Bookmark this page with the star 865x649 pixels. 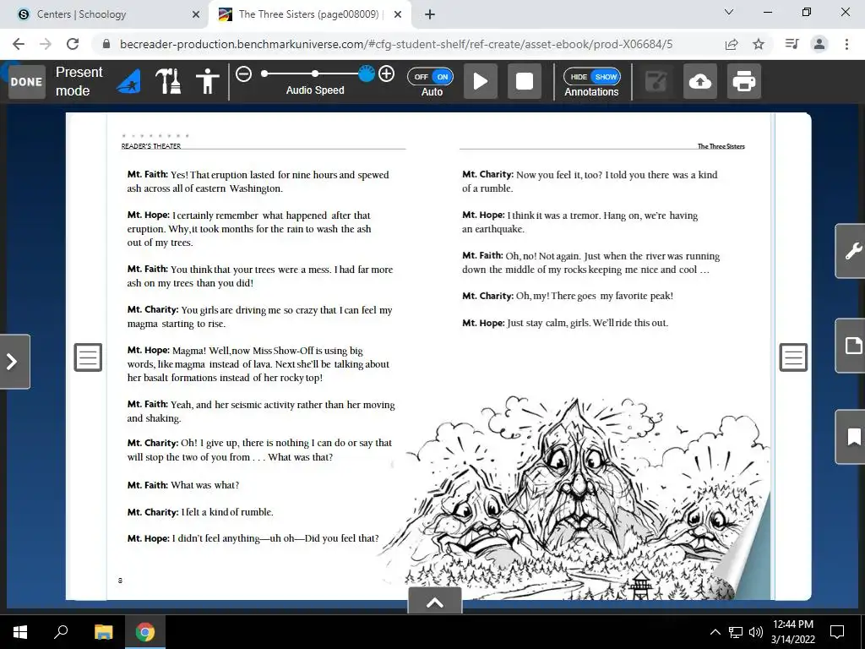[x=759, y=44]
